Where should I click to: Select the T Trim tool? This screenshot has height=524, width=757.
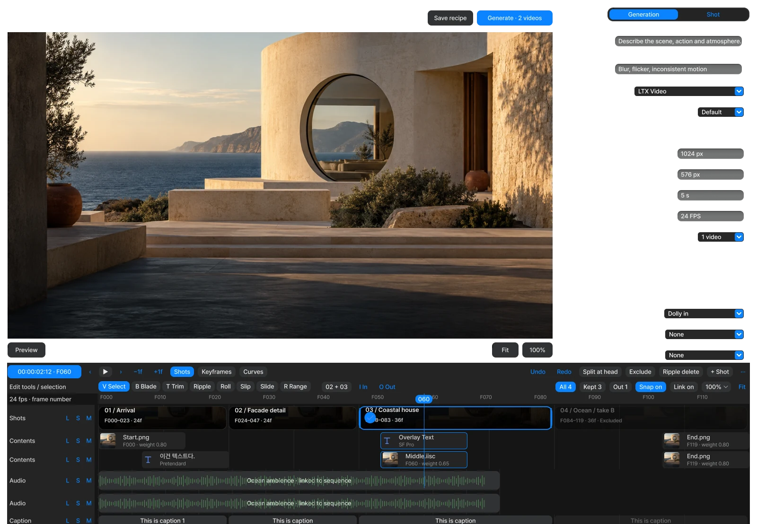175,386
